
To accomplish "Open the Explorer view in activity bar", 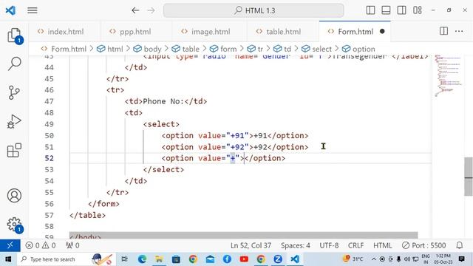I will point(14,36).
